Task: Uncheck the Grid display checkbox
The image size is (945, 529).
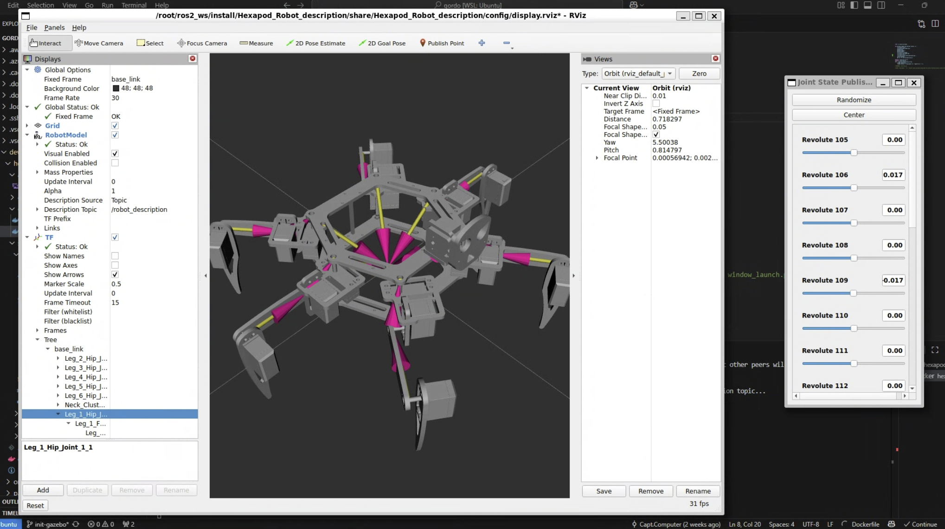Action: click(115, 126)
